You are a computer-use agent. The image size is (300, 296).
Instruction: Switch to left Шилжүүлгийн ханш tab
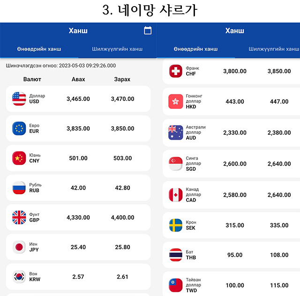(x=117, y=49)
